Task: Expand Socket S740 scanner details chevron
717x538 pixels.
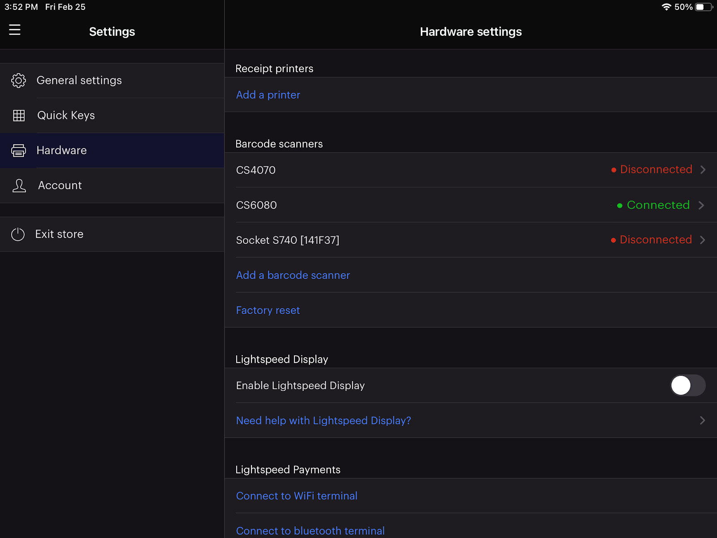Action: tap(703, 240)
